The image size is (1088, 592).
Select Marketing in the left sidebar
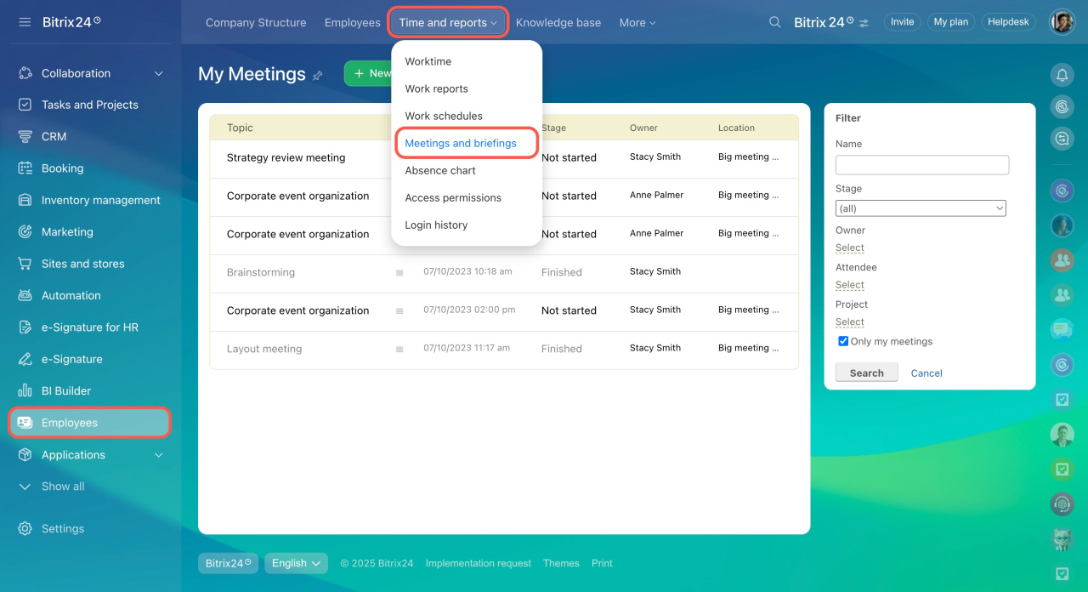coord(67,231)
